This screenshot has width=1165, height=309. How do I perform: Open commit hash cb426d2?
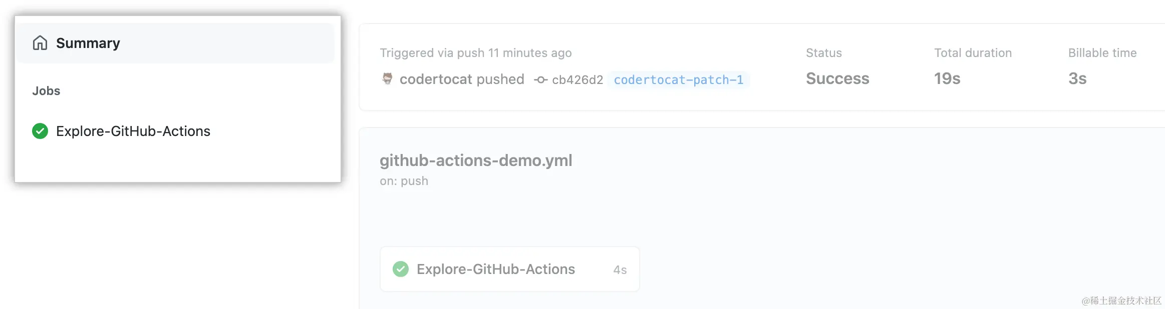[x=577, y=79]
